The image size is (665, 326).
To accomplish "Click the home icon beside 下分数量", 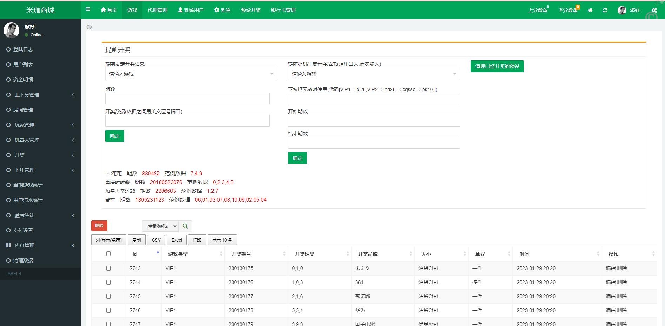I will pos(590,10).
